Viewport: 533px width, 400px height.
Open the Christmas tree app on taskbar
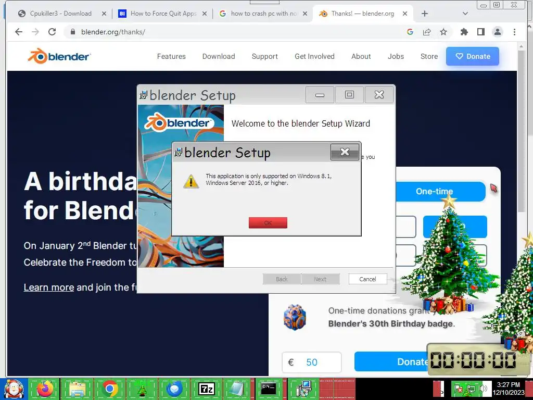(x=142, y=389)
